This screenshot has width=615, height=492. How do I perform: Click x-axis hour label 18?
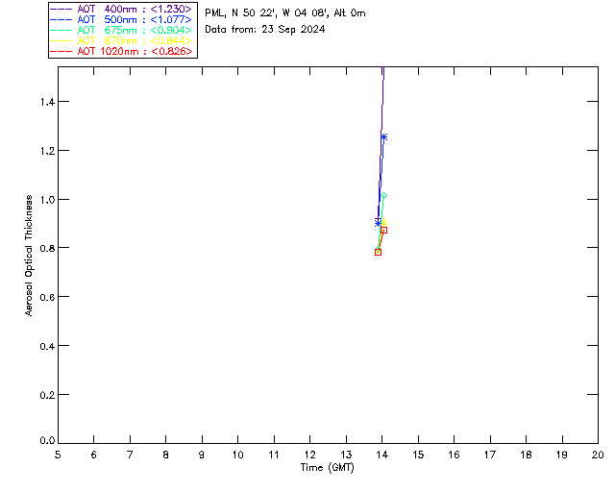[526, 455]
